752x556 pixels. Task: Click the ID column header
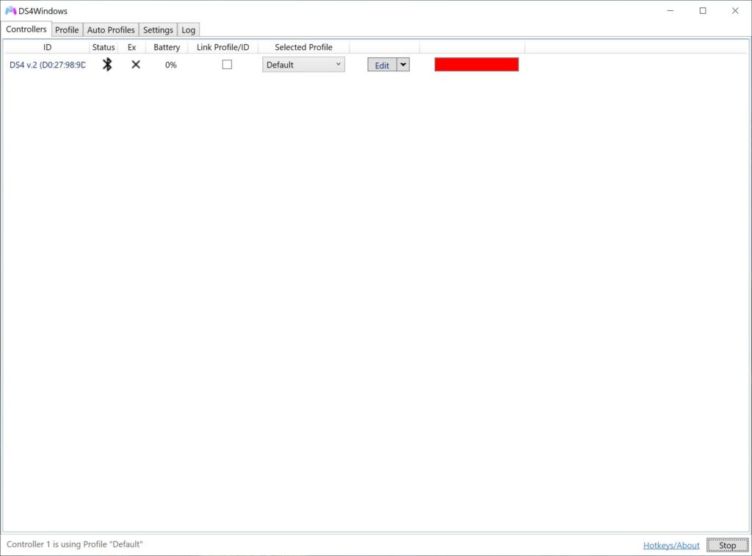(47, 47)
